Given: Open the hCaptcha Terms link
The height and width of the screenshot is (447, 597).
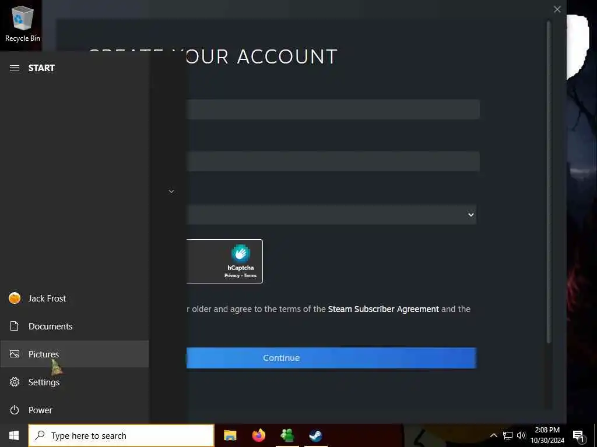Looking at the screenshot, I should coord(250,275).
